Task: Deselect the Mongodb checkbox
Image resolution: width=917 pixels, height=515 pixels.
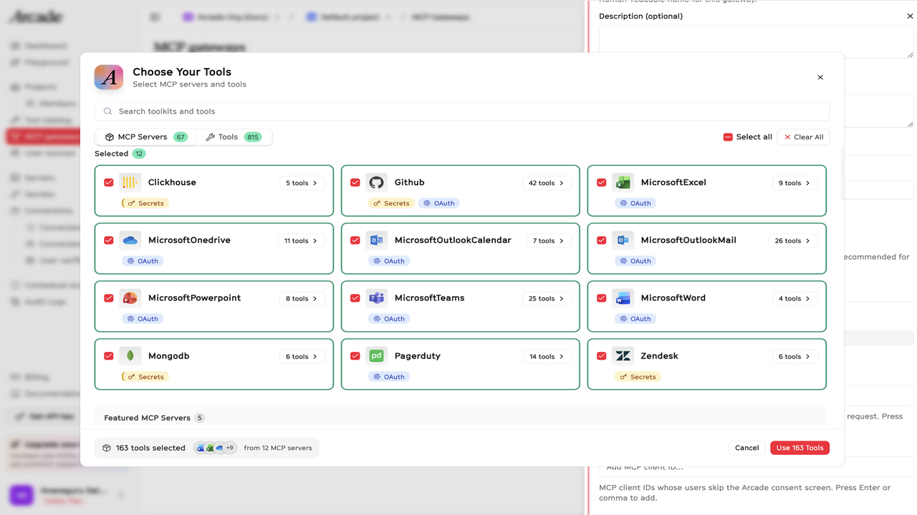Action: click(x=109, y=356)
